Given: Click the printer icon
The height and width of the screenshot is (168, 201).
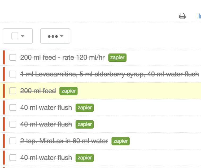Looking at the screenshot, I should tap(182, 16).
